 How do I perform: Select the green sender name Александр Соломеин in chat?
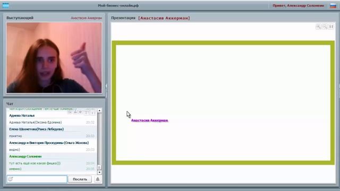click(25, 157)
